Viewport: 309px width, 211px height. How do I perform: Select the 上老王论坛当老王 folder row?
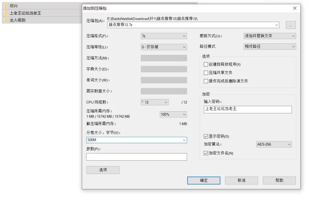pyautogui.click(x=42, y=13)
